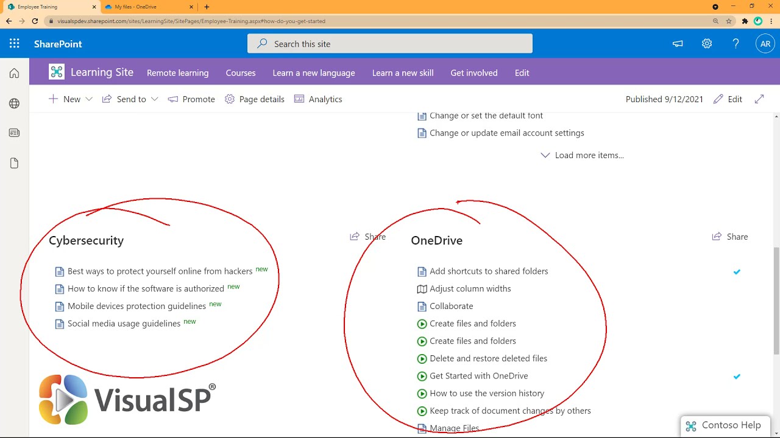Screen dimensions: 780x438
Task: Open Learn a new skill menu item
Action: tap(403, 72)
